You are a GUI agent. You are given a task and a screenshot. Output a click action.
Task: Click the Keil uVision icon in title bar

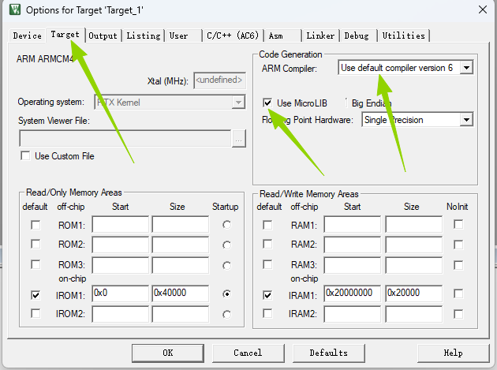(x=14, y=9)
